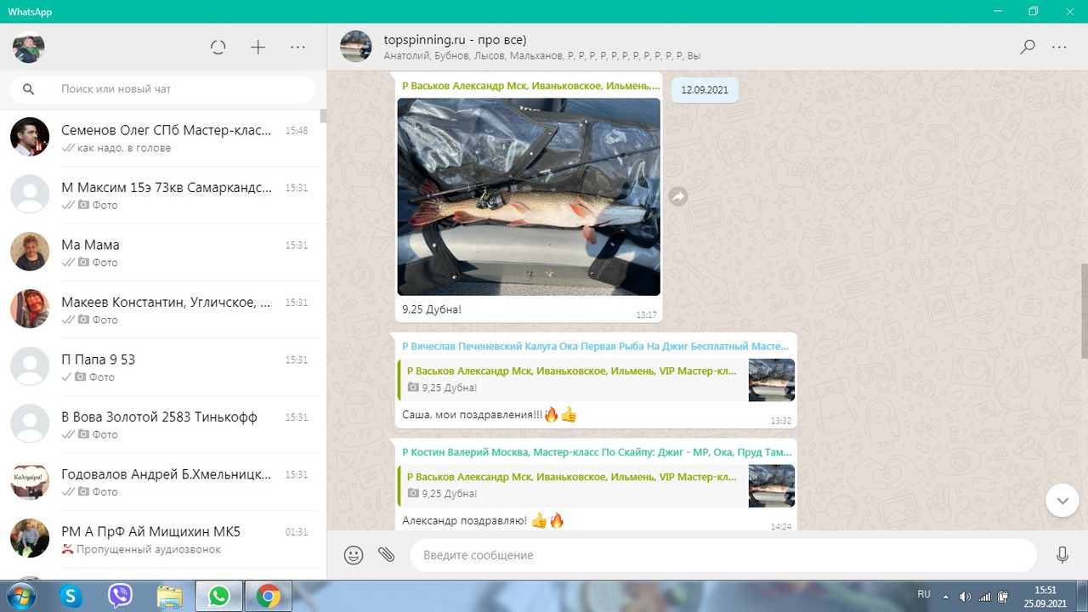
Task: Switch to Chrome from the taskbar
Action: pos(269,597)
